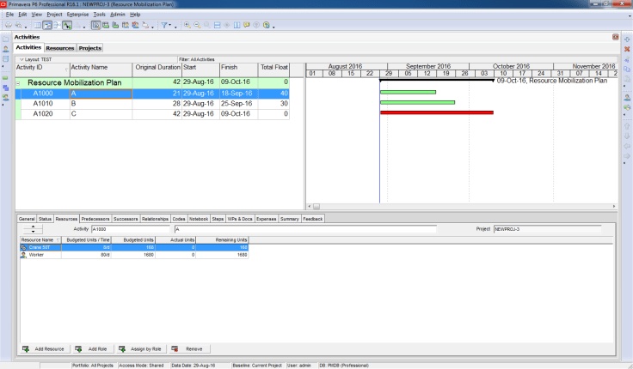633x369 pixels.
Task: Open the Relationships details tab
Action: click(x=155, y=219)
